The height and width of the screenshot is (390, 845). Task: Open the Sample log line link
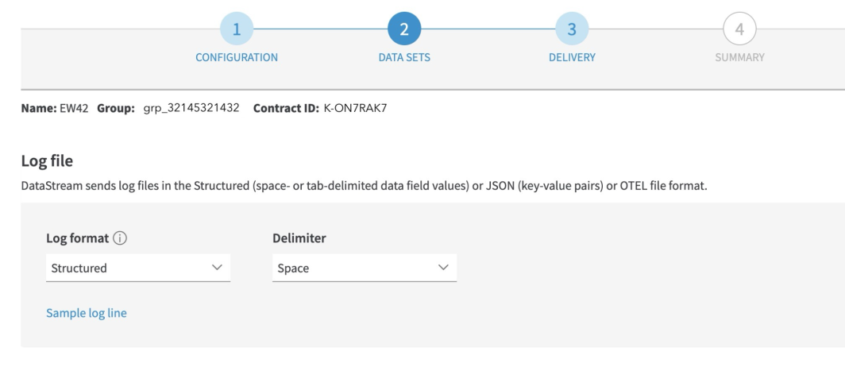(x=87, y=313)
